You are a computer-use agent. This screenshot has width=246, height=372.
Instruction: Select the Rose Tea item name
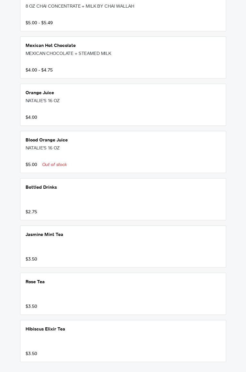point(35,282)
